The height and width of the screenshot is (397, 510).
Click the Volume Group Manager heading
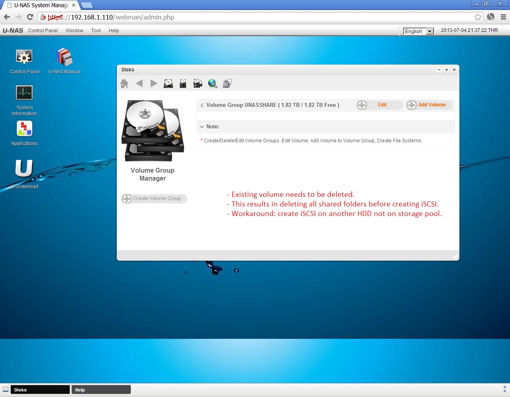click(x=153, y=174)
